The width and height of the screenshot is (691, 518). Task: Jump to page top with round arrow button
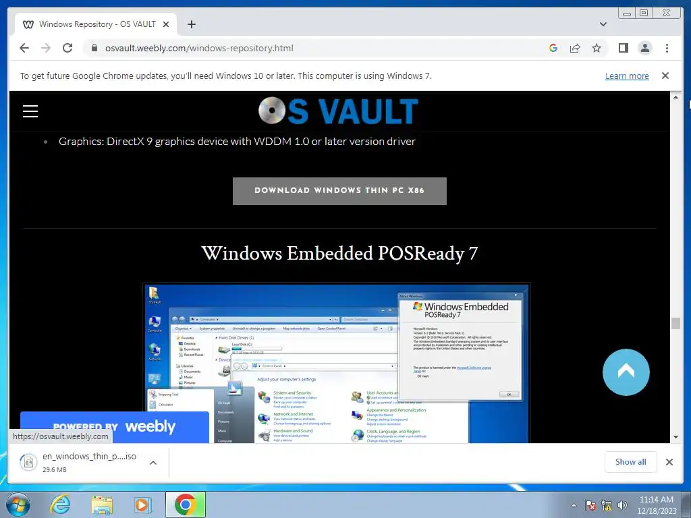click(x=626, y=372)
